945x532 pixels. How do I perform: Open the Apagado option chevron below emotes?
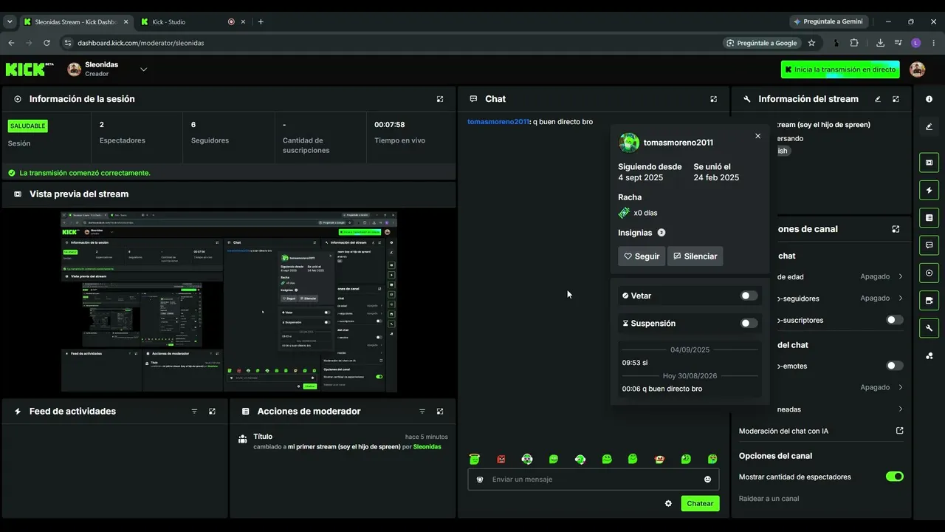901,387
